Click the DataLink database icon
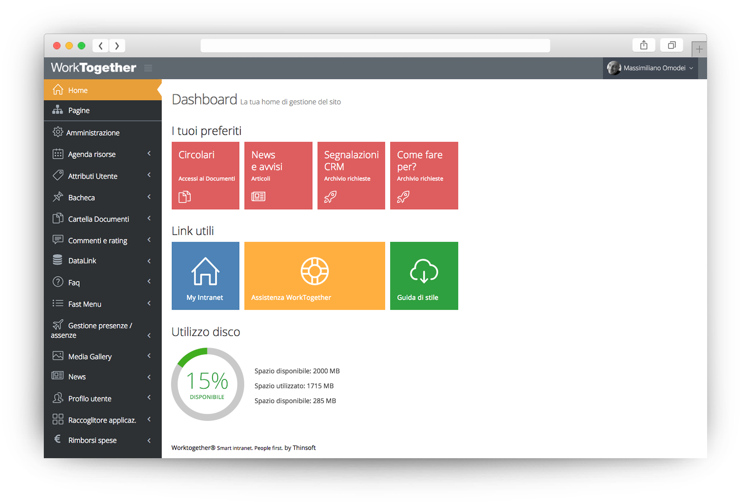The height and width of the screenshot is (502, 743). point(57,260)
